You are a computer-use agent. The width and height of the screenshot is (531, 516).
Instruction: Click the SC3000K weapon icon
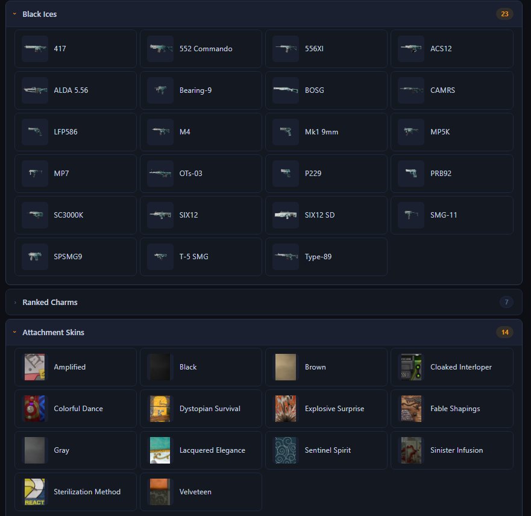coord(35,215)
